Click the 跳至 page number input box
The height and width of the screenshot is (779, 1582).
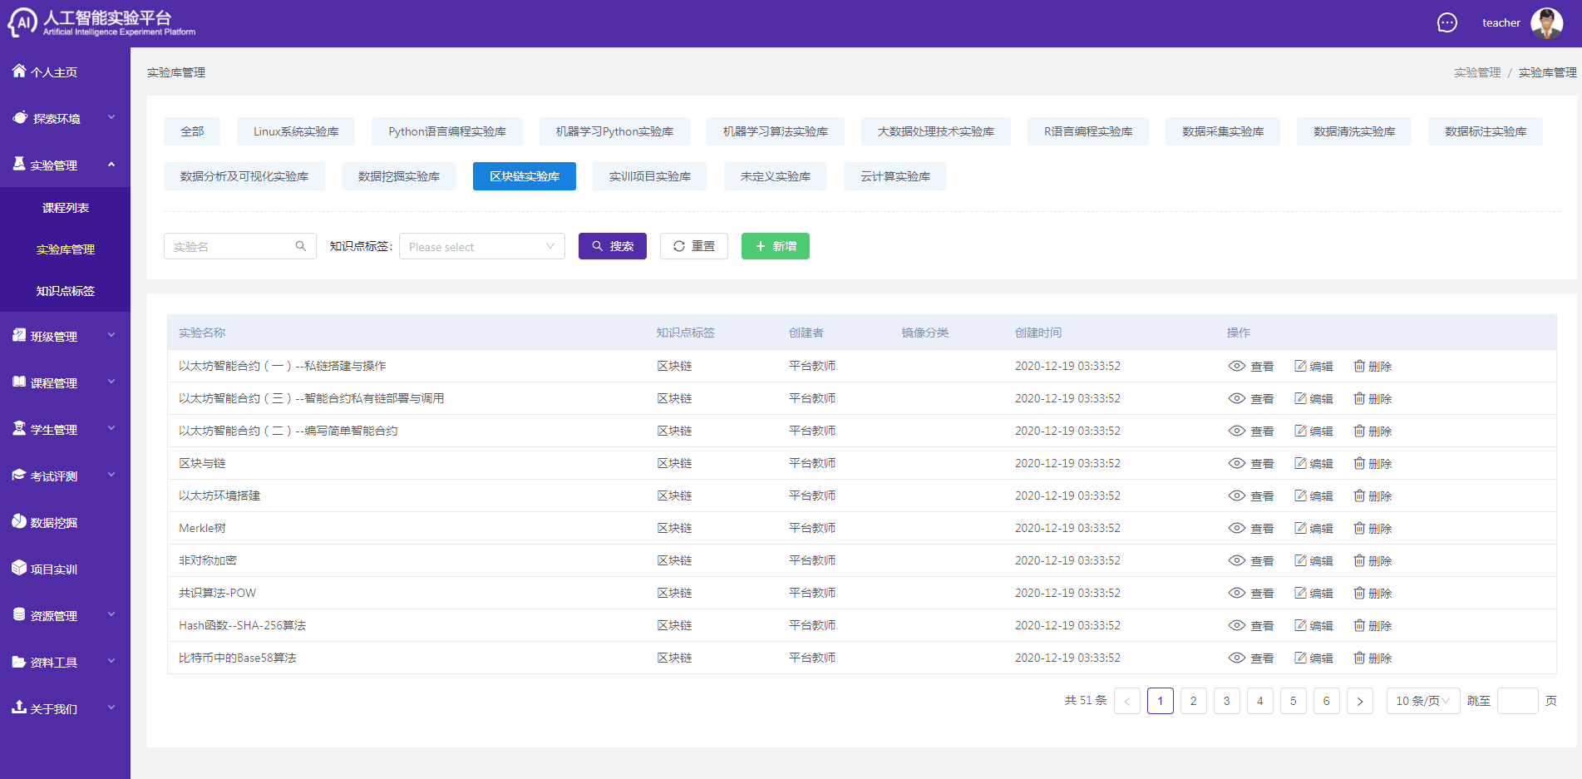[1517, 701]
